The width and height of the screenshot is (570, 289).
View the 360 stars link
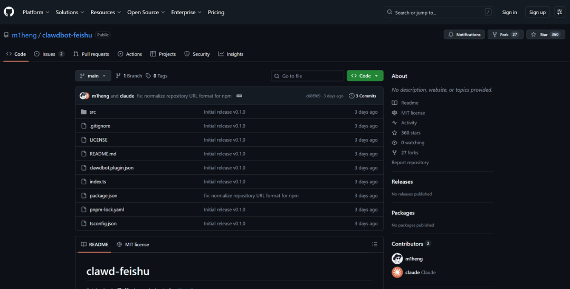click(406, 133)
